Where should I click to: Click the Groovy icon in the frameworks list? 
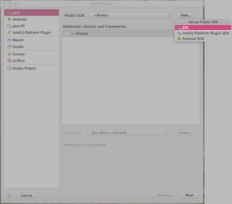(x=73, y=33)
